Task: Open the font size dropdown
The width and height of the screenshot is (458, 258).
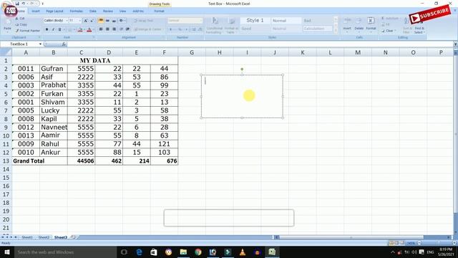Action: [x=79, y=21]
